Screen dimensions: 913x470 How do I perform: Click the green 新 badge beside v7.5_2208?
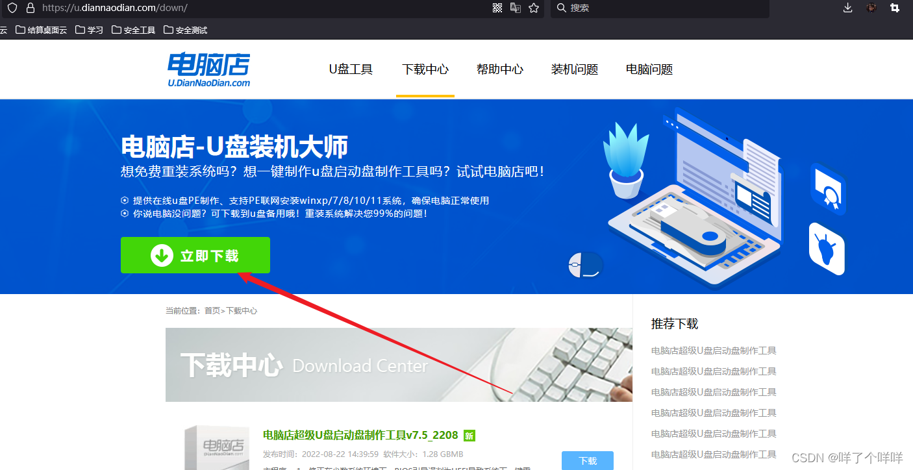pos(469,436)
